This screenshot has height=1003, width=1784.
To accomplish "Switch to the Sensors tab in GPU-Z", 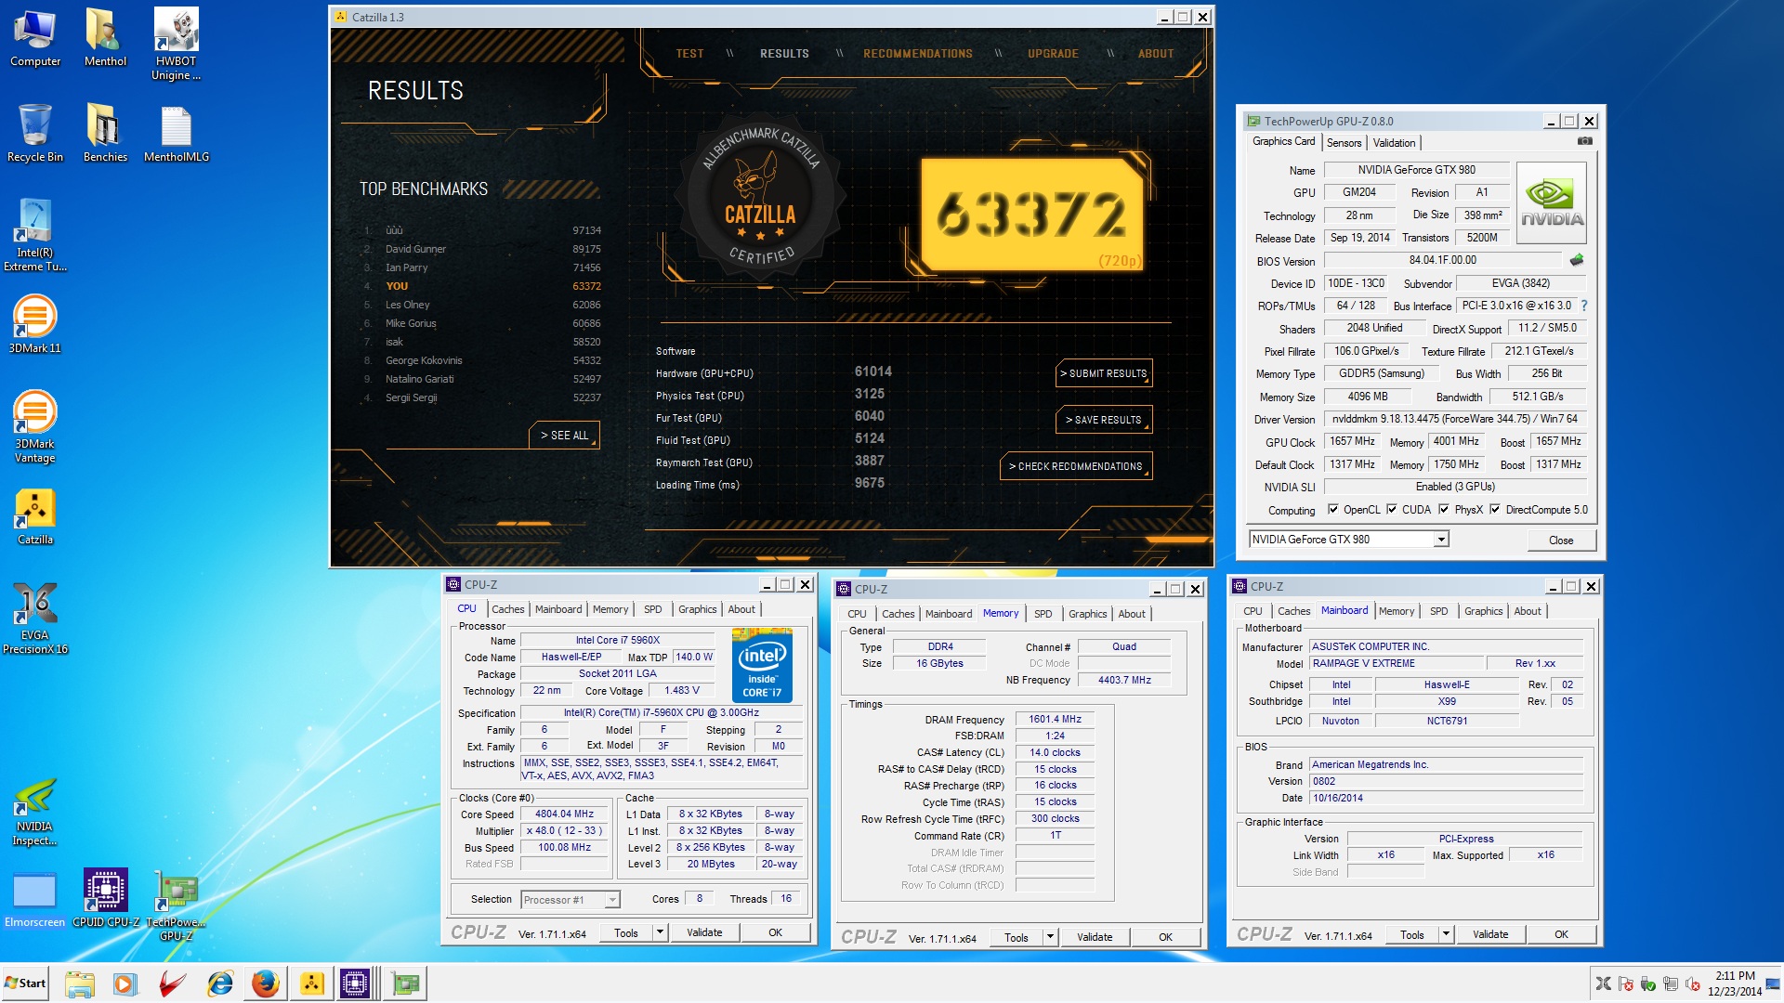I will (1344, 143).
